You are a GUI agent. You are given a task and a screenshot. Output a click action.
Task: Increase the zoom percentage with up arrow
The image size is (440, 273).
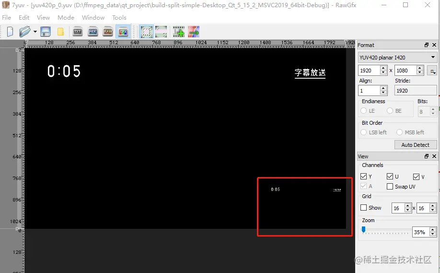433,230
